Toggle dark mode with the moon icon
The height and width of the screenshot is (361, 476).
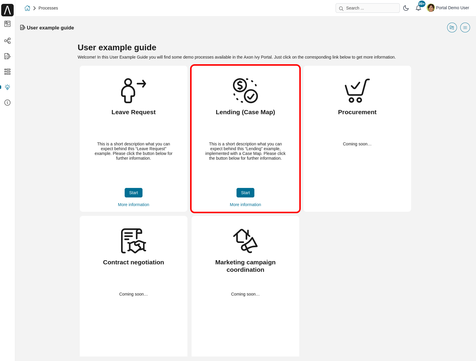point(406,8)
